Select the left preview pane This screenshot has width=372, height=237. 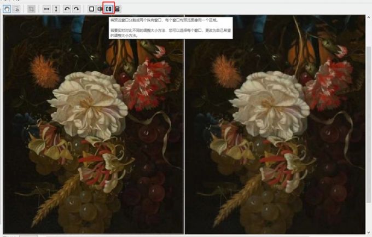click(94, 124)
